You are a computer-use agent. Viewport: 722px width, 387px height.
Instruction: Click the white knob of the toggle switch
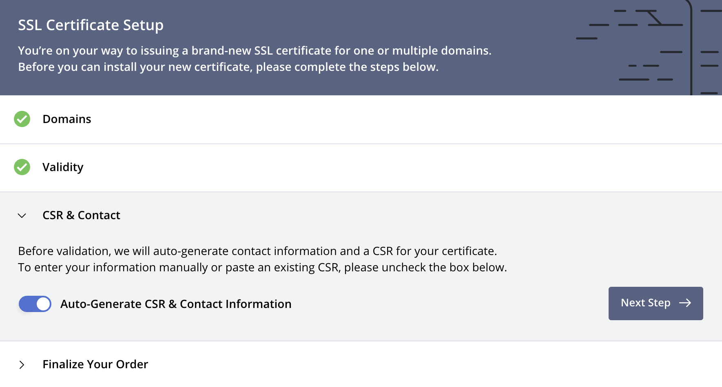pos(43,304)
